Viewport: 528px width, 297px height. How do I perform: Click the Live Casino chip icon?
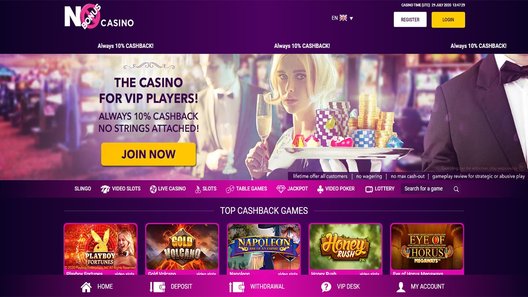tap(153, 189)
